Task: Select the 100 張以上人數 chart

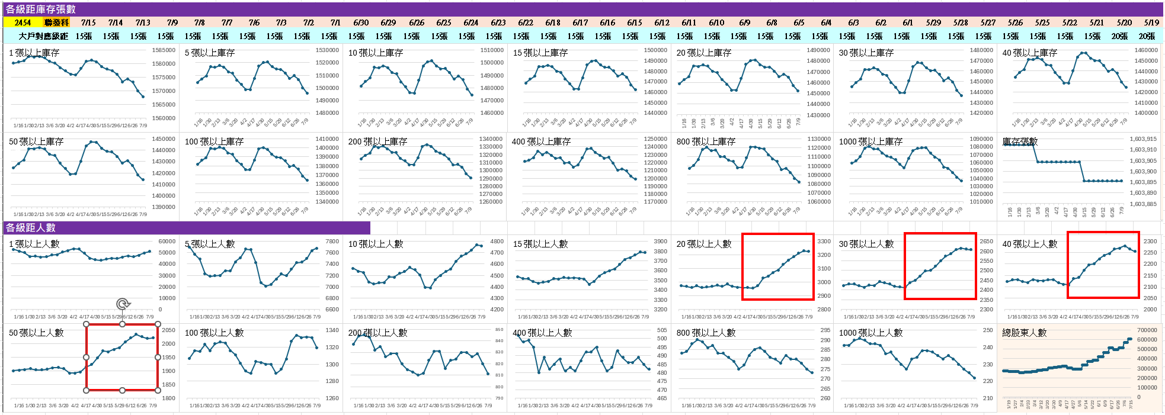Action: point(261,368)
